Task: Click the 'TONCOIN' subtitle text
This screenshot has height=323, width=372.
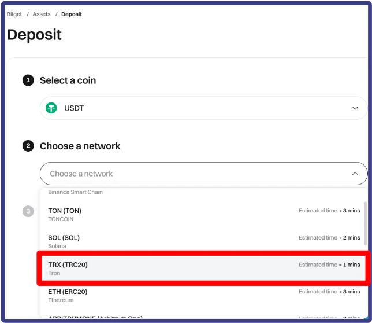Action: tap(61, 219)
